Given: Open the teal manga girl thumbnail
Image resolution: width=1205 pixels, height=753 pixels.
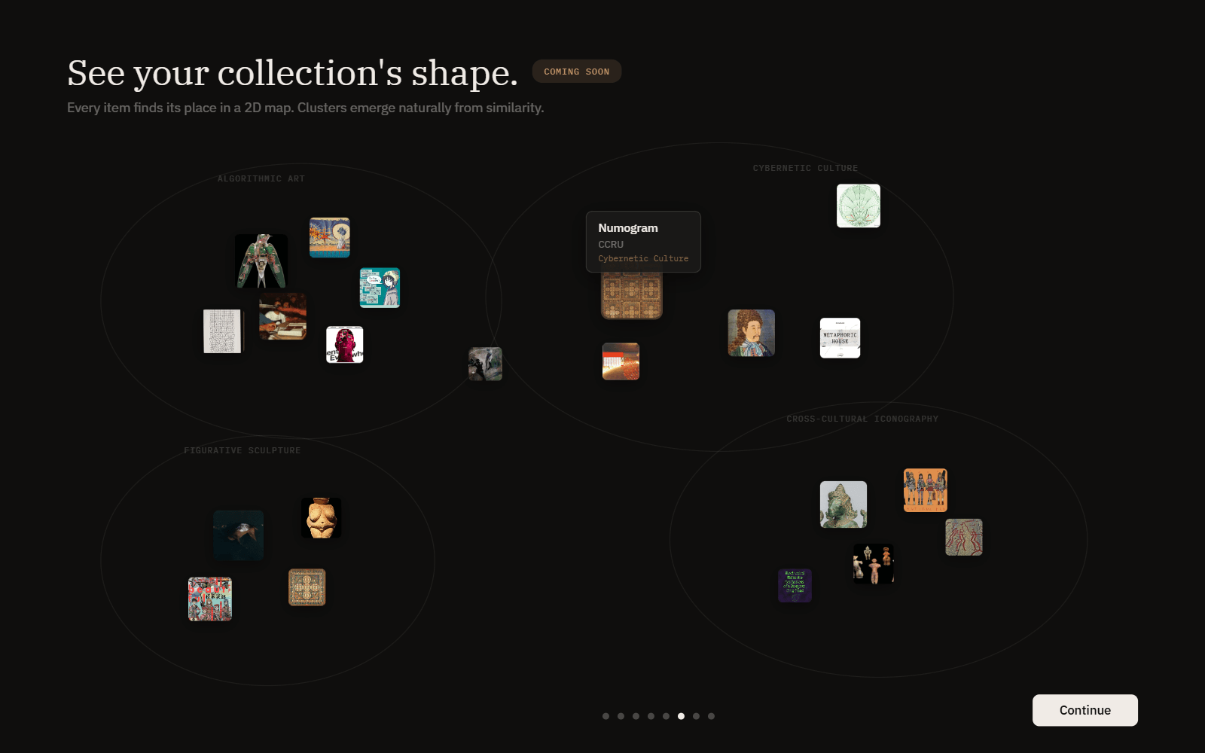Looking at the screenshot, I should 380,288.
